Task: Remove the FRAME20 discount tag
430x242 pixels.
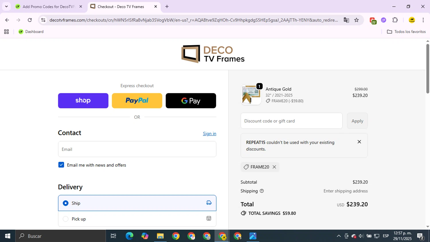Action: [x=274, y=167]
